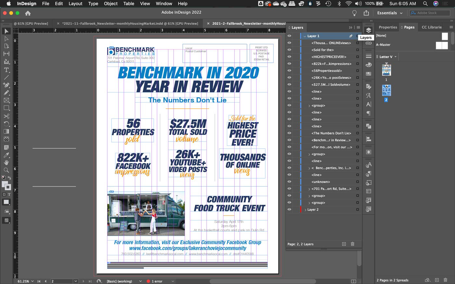Expand Layer 2 in Layers panel

click(305, 210)
